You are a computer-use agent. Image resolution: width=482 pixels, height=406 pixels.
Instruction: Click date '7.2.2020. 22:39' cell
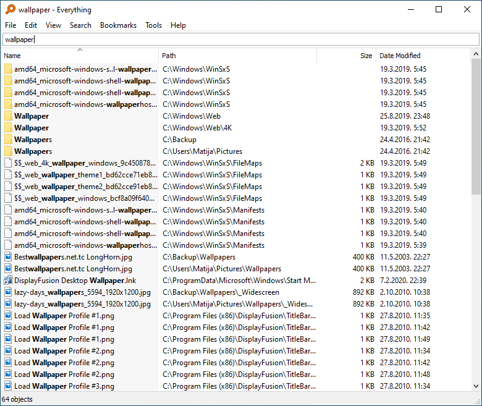point(405,281)
